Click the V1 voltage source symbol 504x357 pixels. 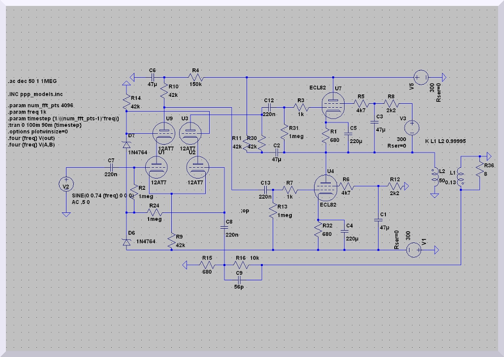pyautogui.click(x=413, y=250)
